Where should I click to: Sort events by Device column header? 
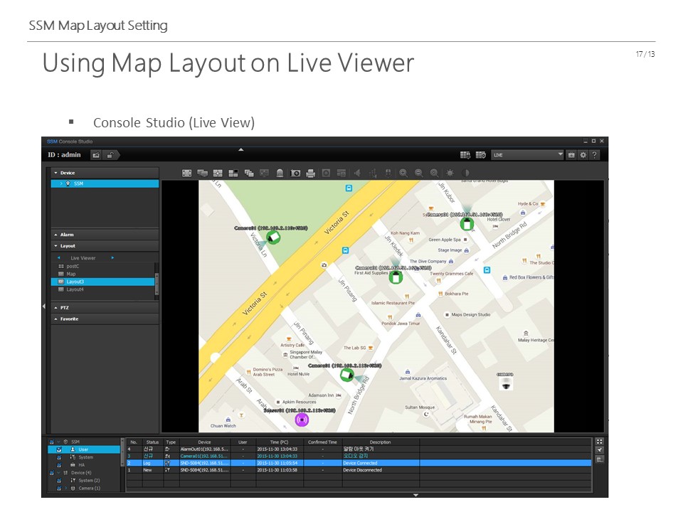click(x=204, y=442)
